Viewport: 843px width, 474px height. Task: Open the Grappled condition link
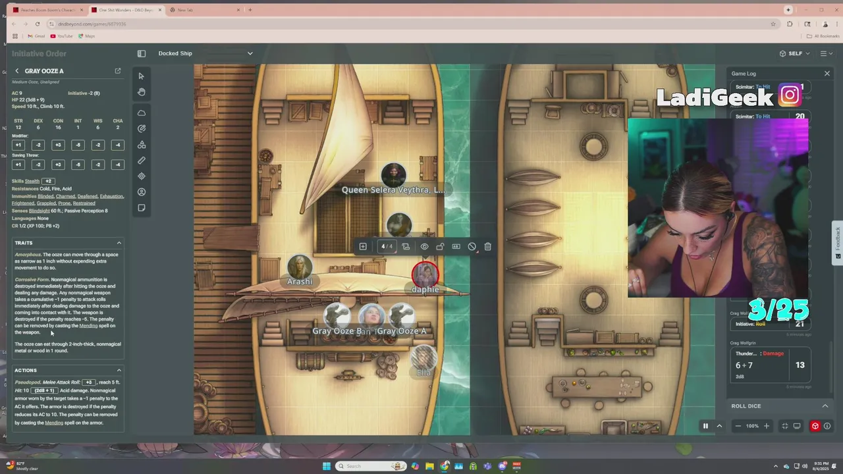(x=46, y=203)
